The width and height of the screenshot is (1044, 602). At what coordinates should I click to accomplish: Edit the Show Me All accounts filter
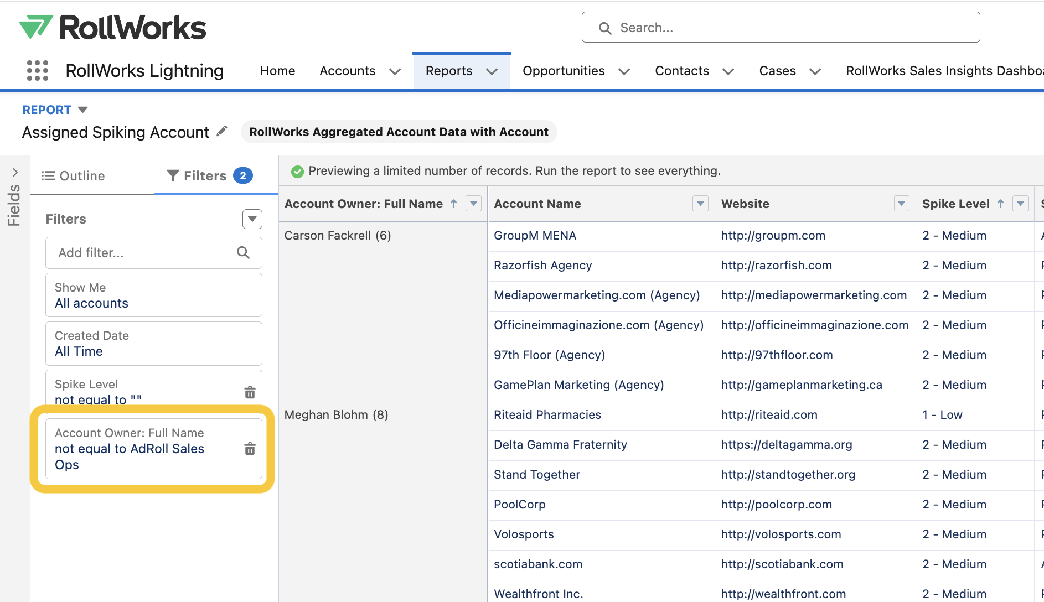pos(153,295)
